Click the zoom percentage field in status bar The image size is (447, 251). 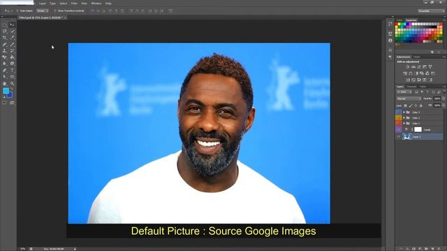22,249
